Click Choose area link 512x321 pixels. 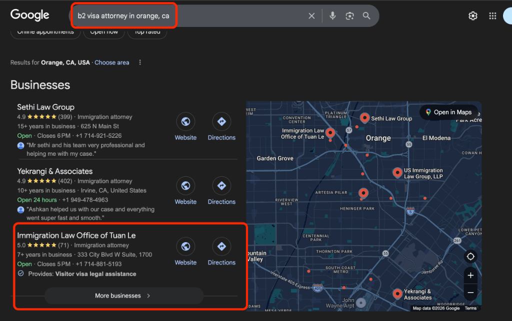(111, 62)
